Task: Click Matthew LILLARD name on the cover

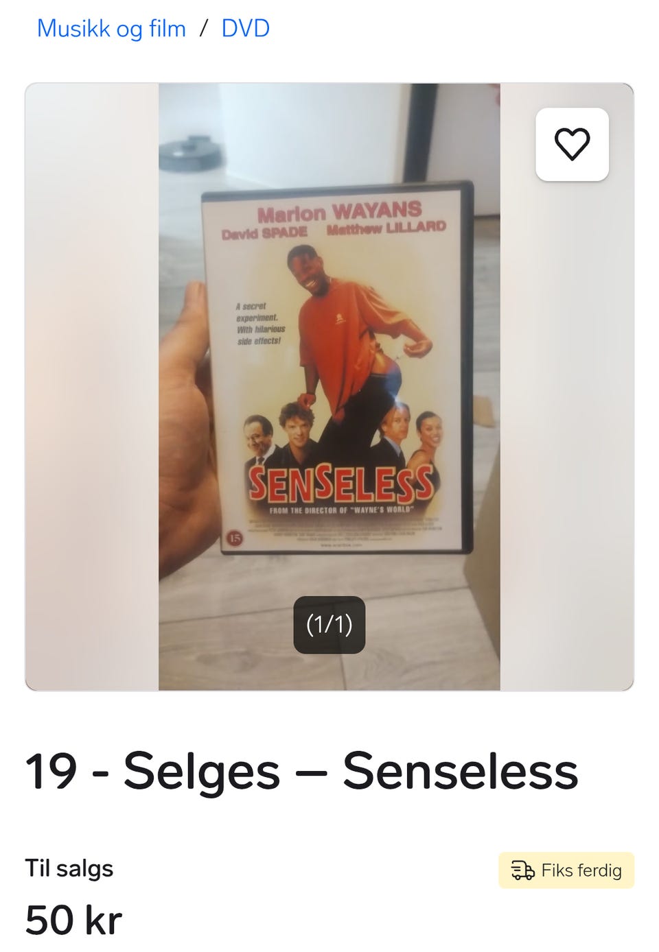Action: (386, 228)
